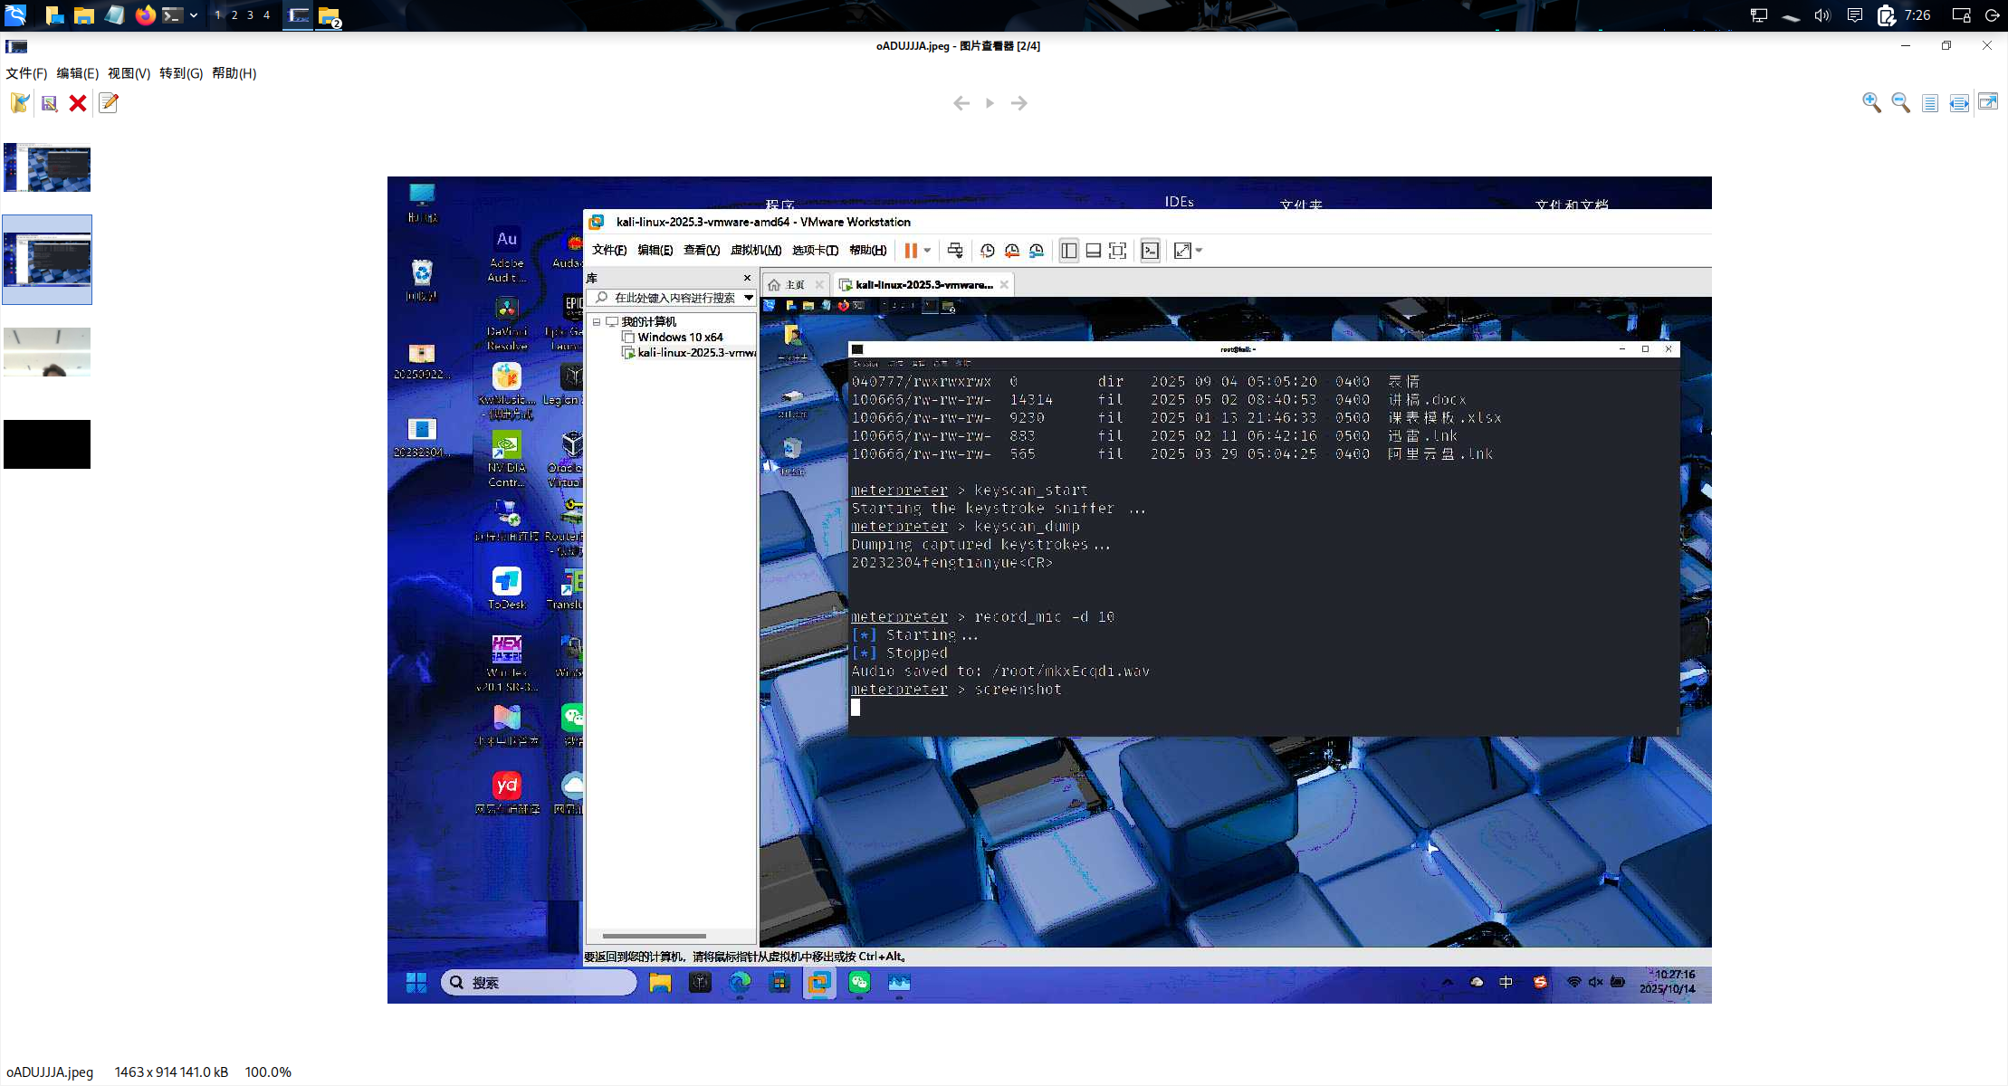Screen dimensions: 2008x1086
Task: Expand the terminal dropdown arrow in panel
Action: pyautogui.click(x=194, y=15)
